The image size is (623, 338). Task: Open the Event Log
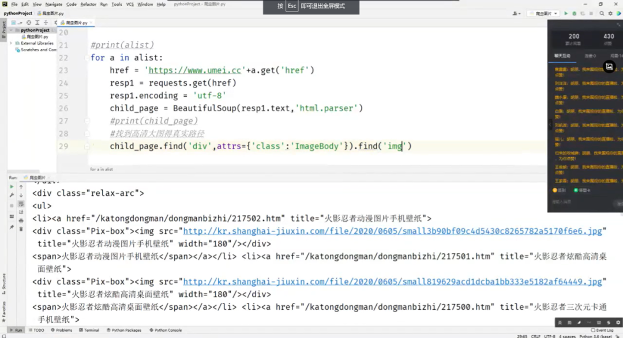[x=602, y=330]
